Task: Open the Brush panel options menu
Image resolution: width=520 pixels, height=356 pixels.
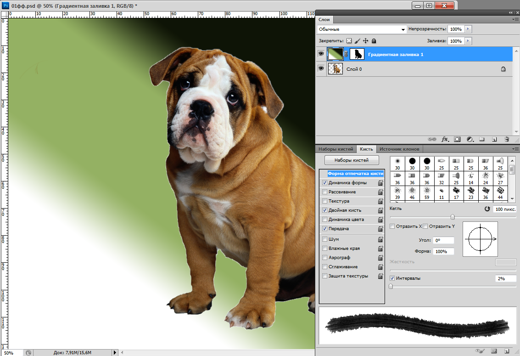Action: tap(515, 149)
